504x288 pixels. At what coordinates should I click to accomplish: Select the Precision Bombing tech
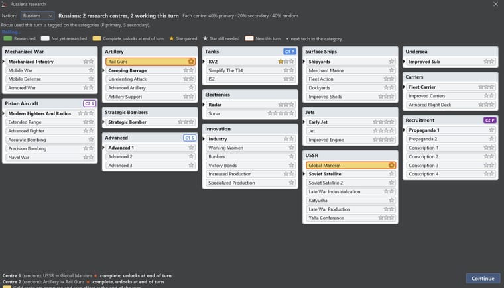(x=50, y=149)
